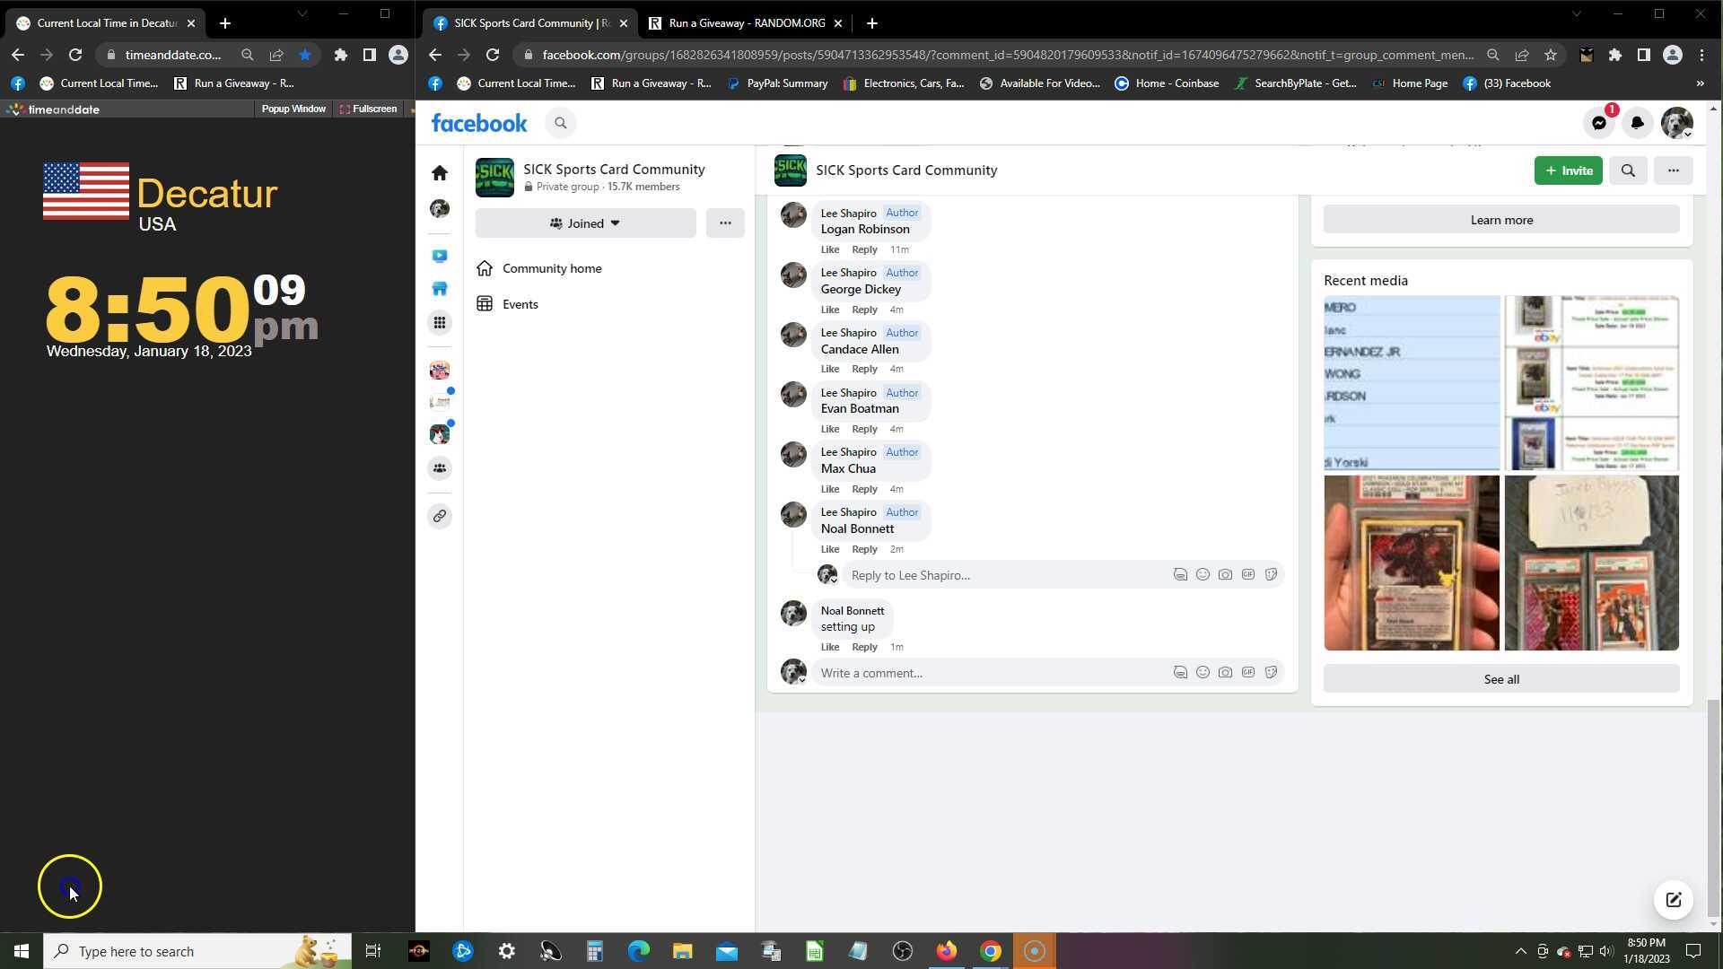Open emoji picker in Reply to Lee Shapiro box
The image size is (1723, 969).
click(x=1203, y=574)
